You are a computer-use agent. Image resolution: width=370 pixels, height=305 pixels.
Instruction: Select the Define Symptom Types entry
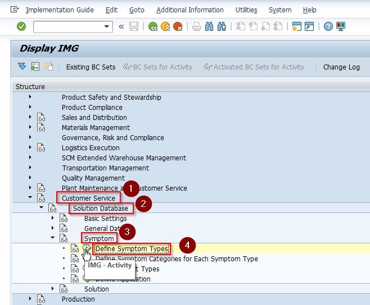point(132,249)
